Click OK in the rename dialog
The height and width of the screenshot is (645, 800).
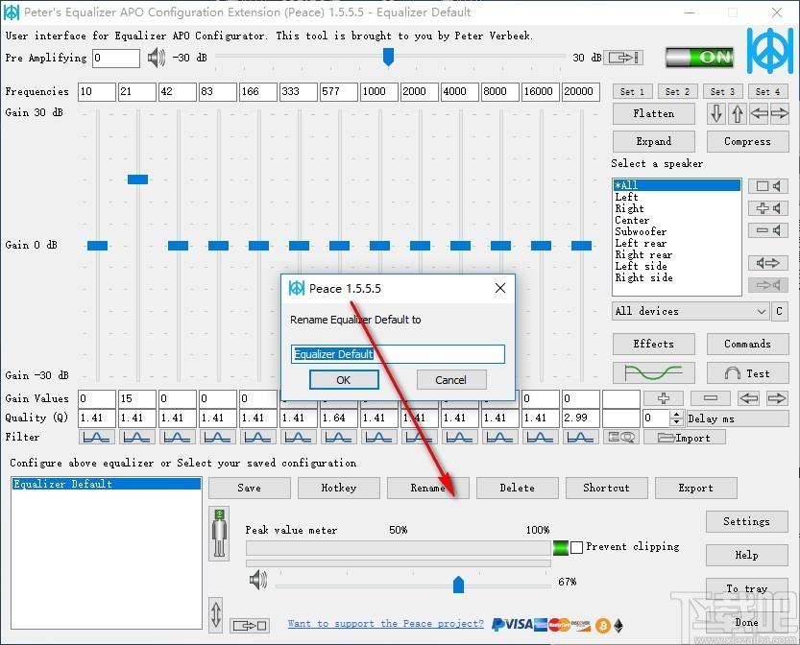tap(344, 380)
